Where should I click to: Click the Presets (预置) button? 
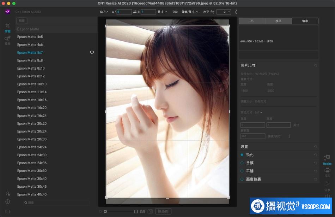click(x=22, y=21)
